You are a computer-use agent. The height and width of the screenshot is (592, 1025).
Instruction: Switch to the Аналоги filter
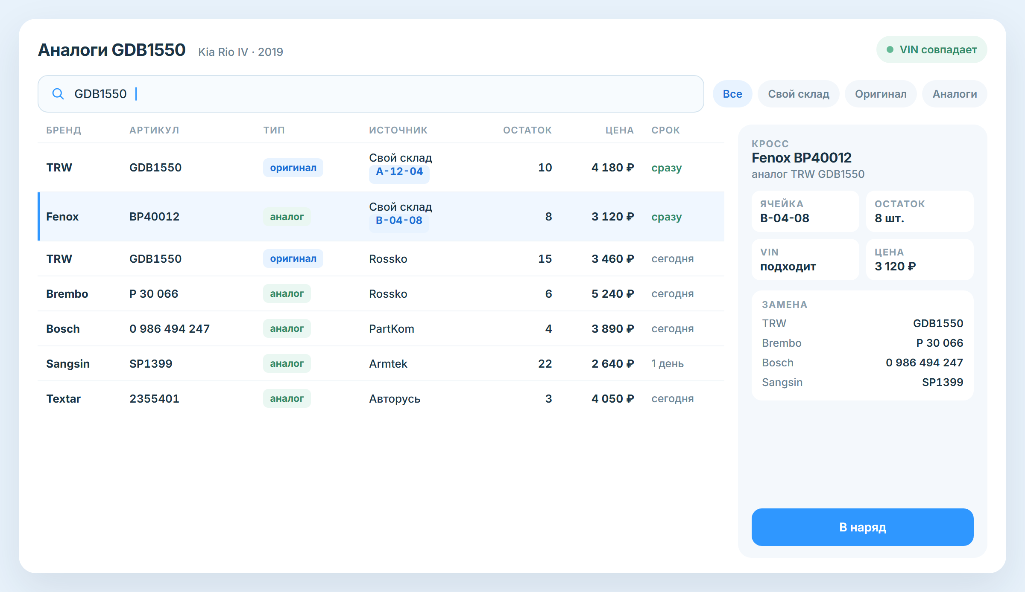[x=955, y=94]
